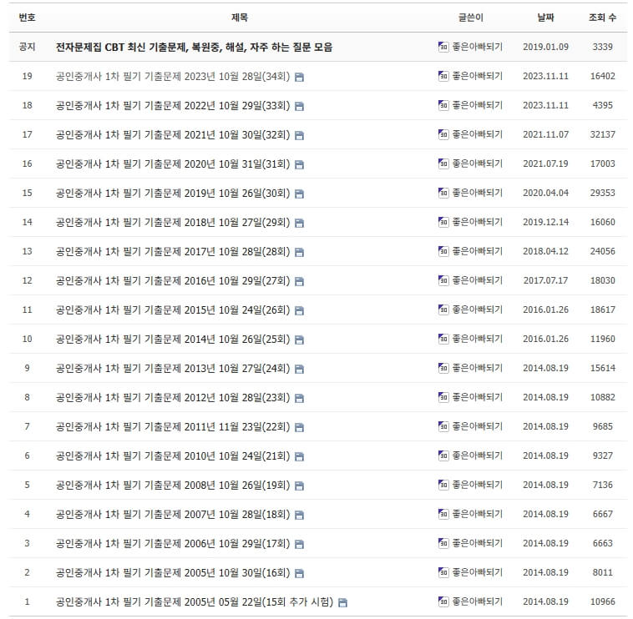Open 공인중개사 1차 필기 기출문제 2019년 10월 26일(30회)

click(173, 194)
